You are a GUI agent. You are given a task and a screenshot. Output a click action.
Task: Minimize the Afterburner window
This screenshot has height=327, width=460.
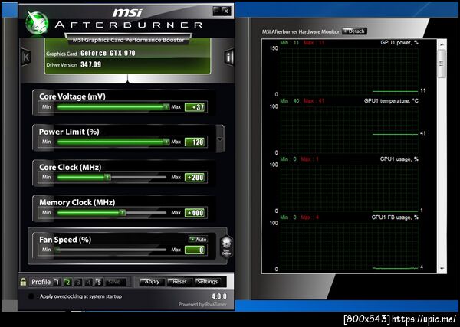[217, 11]
